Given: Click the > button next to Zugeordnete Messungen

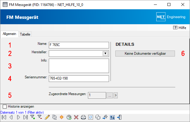Looking at the screenshot, I should [116, 95].
